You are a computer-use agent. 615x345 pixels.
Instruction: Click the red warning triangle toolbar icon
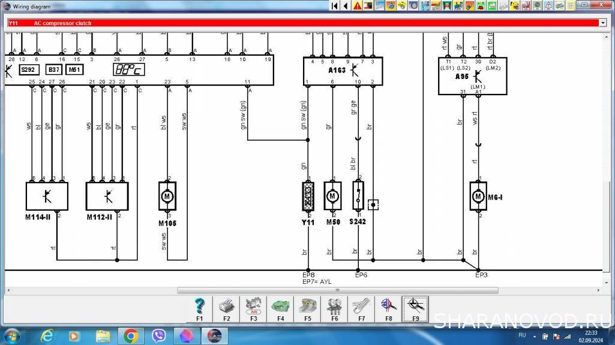pos(357,6)
